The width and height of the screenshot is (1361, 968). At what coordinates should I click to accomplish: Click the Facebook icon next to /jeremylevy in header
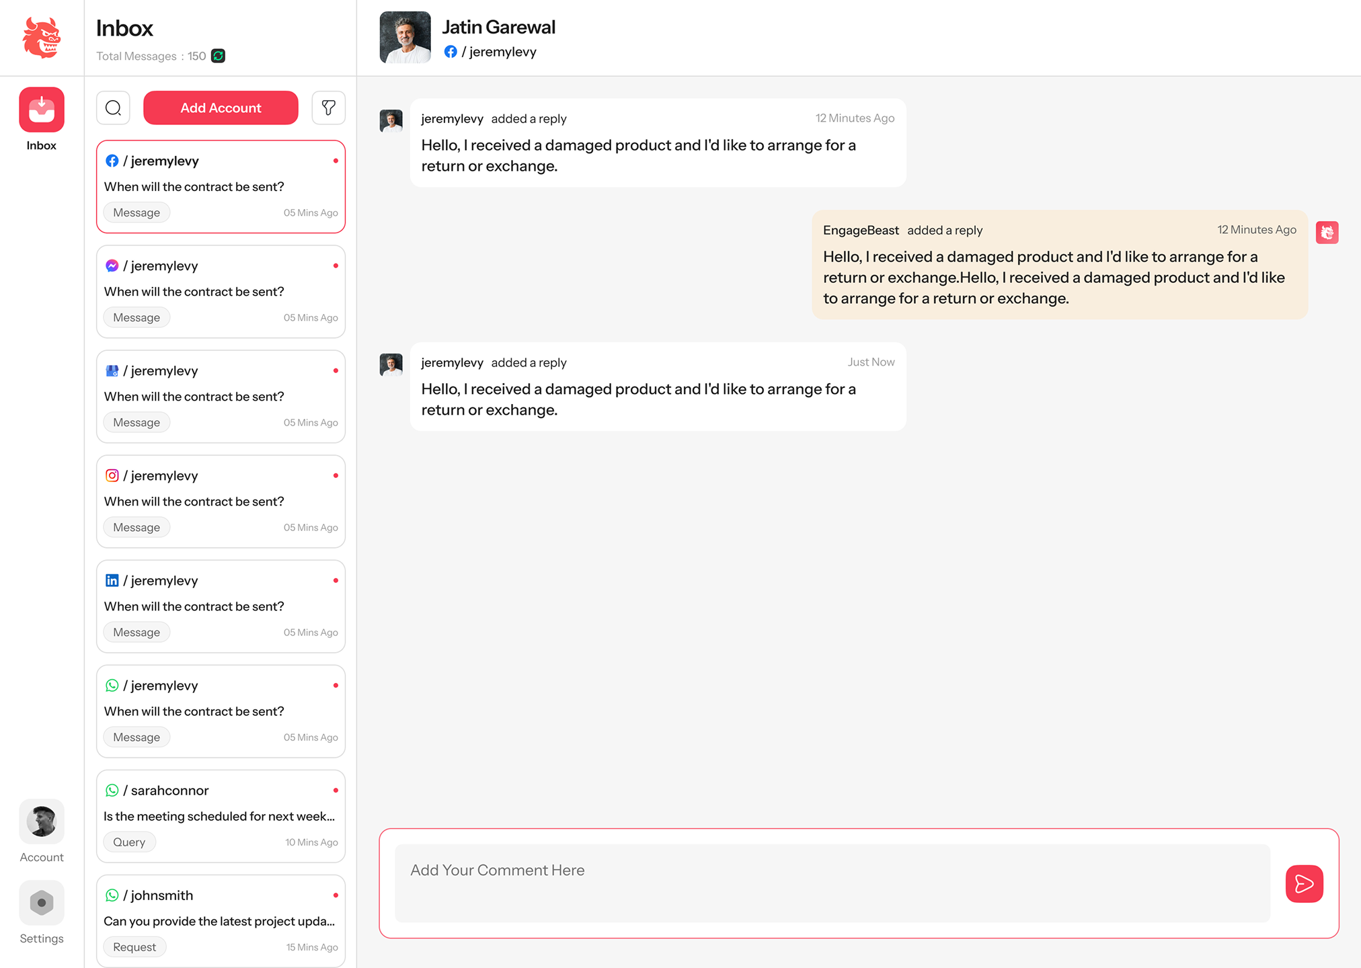click(x=451, y=52)
